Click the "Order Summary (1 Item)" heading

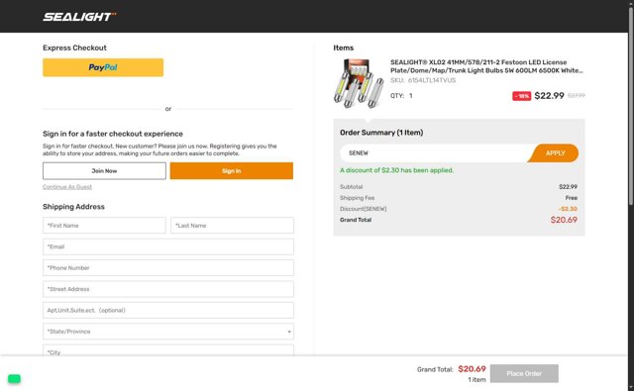381,133
